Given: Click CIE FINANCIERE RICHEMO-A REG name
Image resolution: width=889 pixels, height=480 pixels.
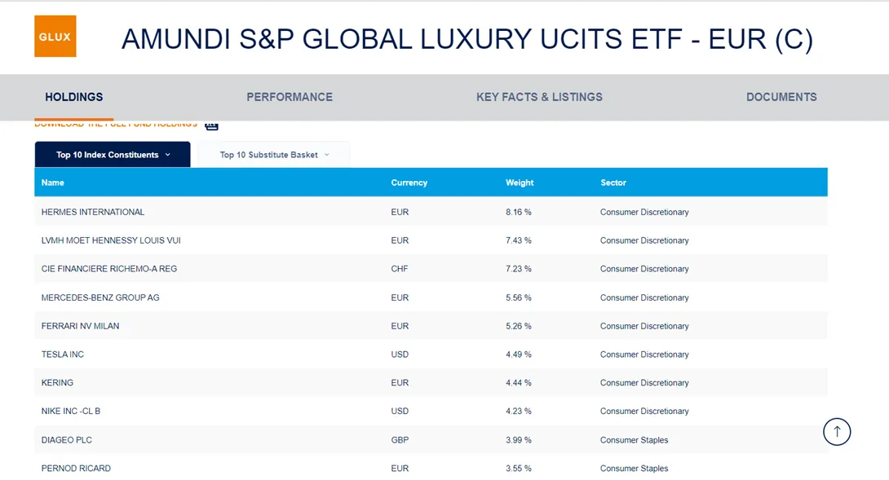Looking at the screenshot, I should [x=108, y=269].
